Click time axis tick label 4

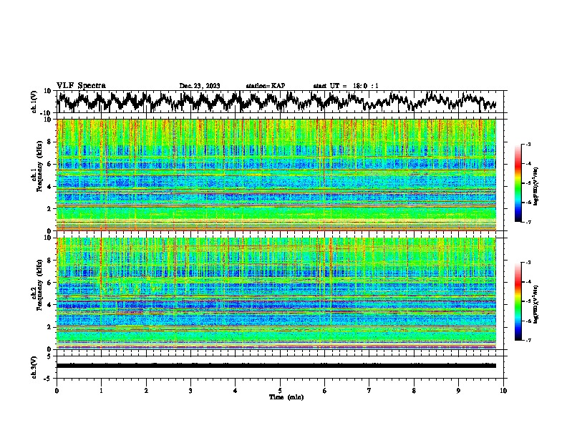[x=236, y=391]
